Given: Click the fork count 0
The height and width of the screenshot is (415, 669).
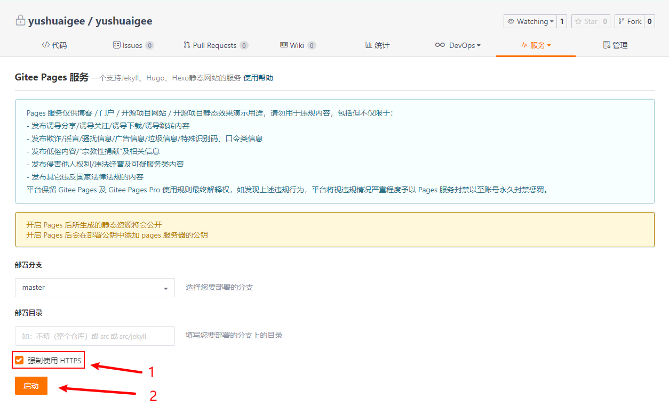Looking at the screenshot, I should [649, 21].
